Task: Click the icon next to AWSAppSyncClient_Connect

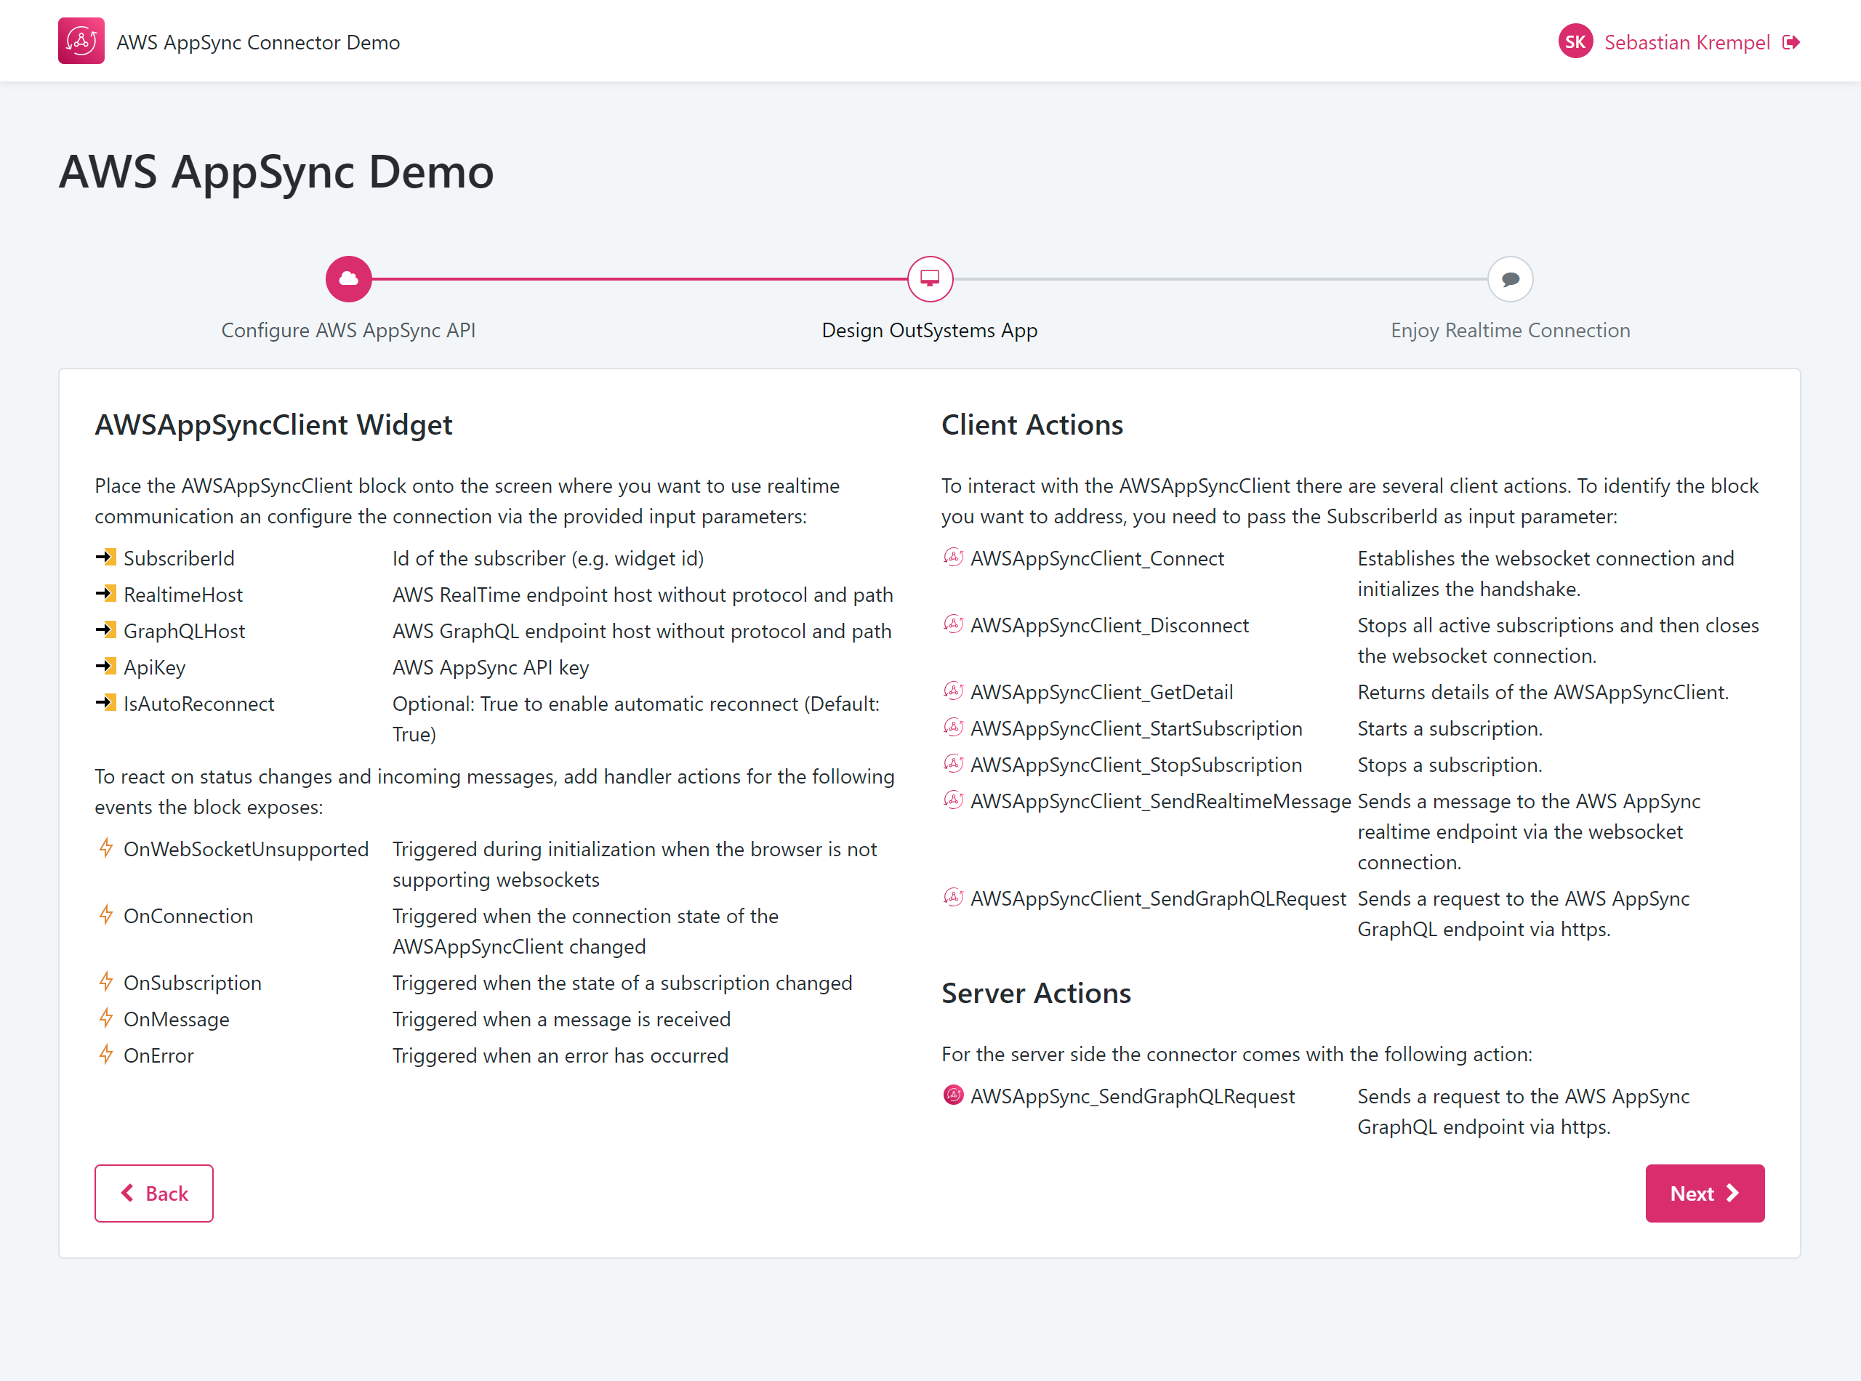Action: click(953, 557)
